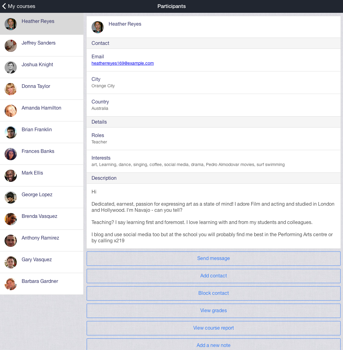Open Barbara Gardner's profile
Image resolution: width=343 pixels, height=350 pixels.
[x=42, y=284]
